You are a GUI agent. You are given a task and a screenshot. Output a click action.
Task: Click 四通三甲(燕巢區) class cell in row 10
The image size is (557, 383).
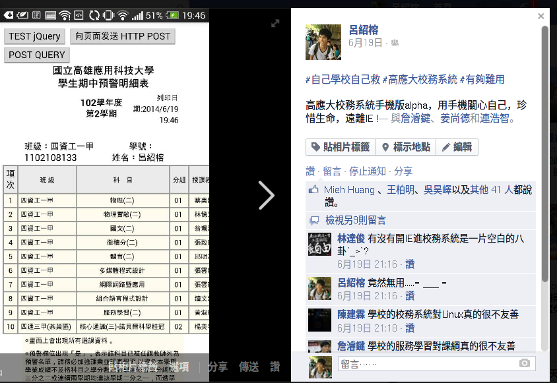46,326
